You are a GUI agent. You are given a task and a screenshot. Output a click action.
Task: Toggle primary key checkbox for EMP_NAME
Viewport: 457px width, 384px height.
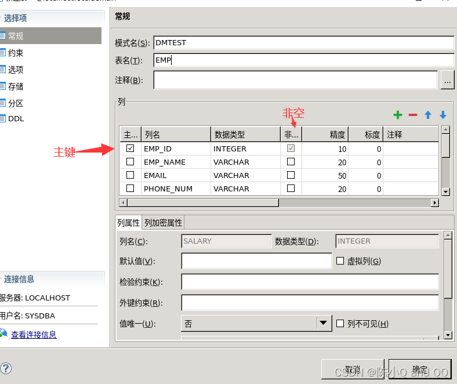coord(130,161)
